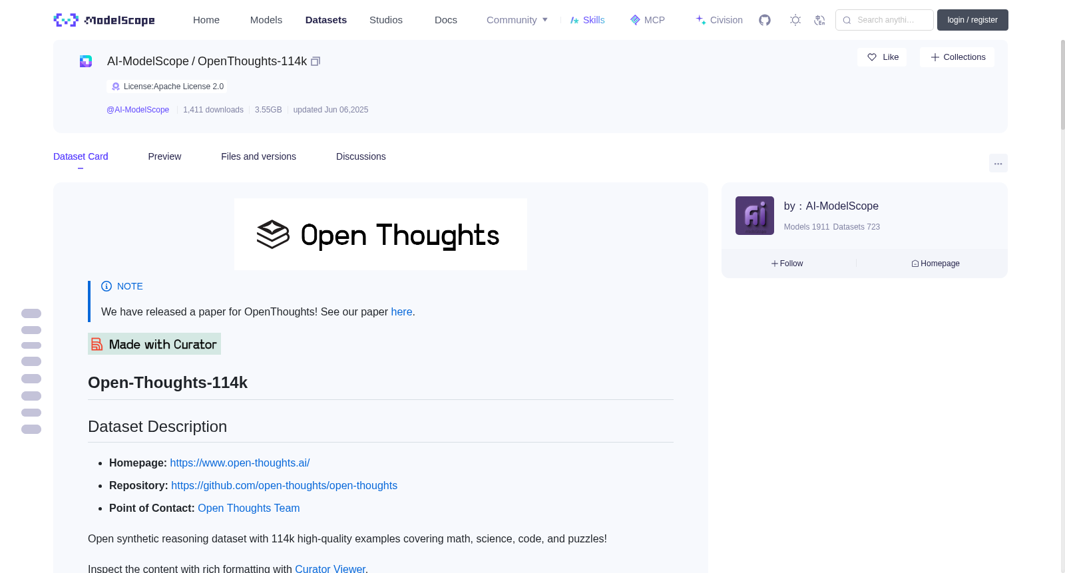Click the 'Dataset Description' heading

tap(158, 427)
